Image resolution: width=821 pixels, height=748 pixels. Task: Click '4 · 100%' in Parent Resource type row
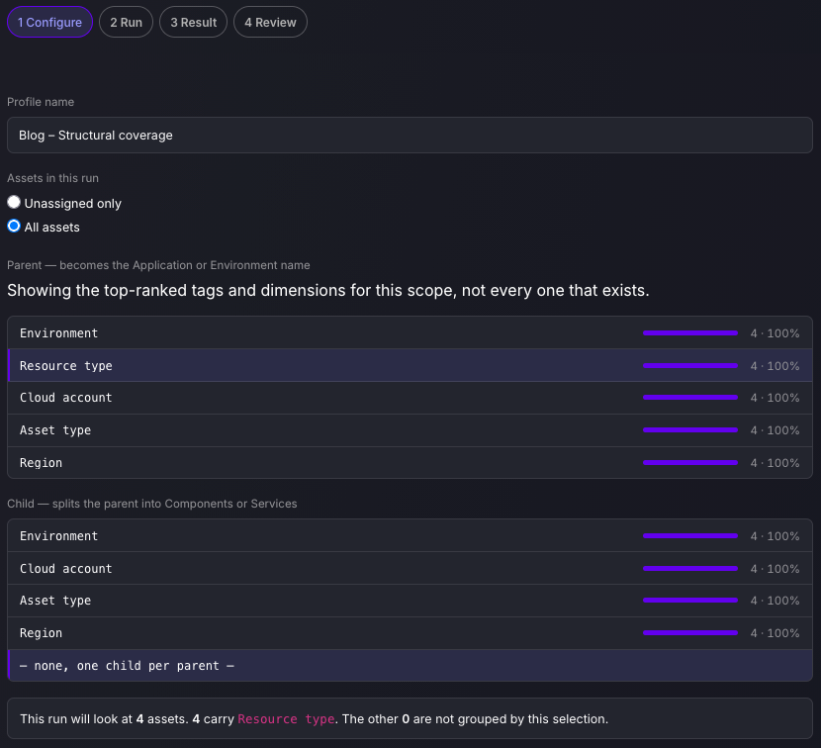(x=775, y=366)
